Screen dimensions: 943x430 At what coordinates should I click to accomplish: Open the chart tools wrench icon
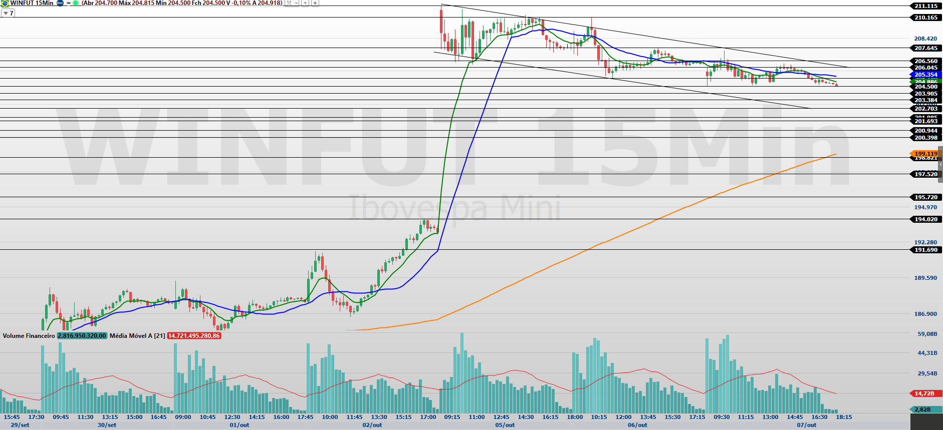coord(289,3)
